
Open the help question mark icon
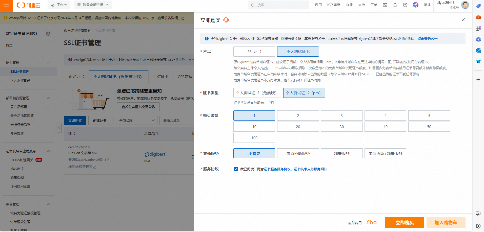(x=405, y=5)
